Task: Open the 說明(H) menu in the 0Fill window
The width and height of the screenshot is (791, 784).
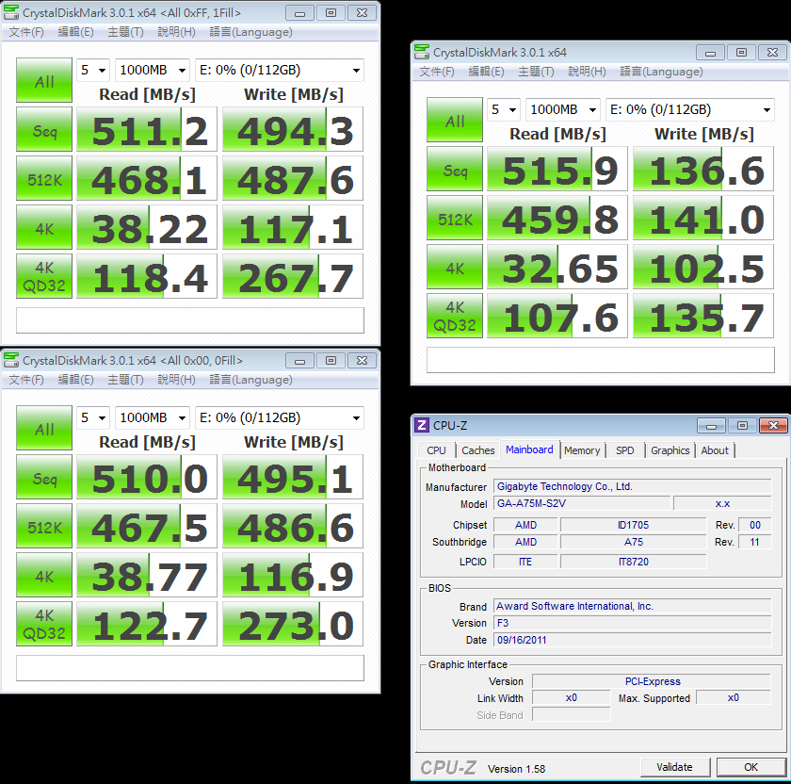Action: click(x=176, y=380)
